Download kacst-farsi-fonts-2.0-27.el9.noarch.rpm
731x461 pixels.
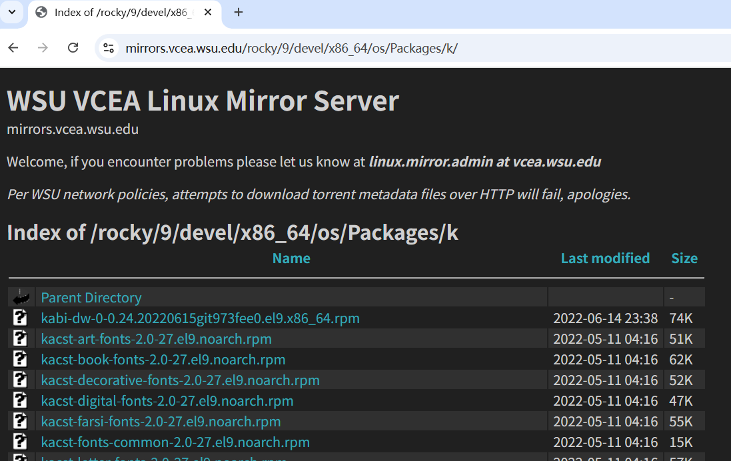click(x=161, y=422)
